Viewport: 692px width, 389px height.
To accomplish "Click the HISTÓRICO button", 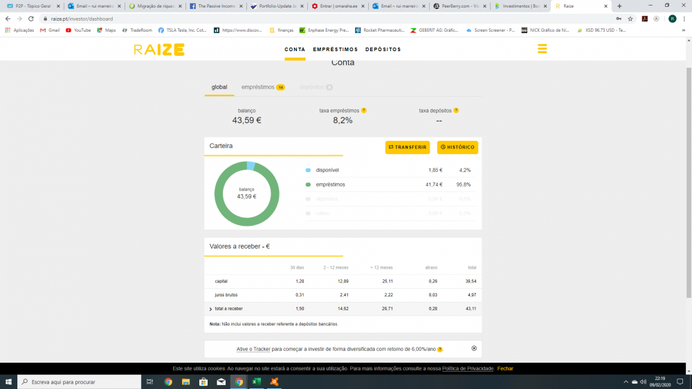I will click(457, 147).
